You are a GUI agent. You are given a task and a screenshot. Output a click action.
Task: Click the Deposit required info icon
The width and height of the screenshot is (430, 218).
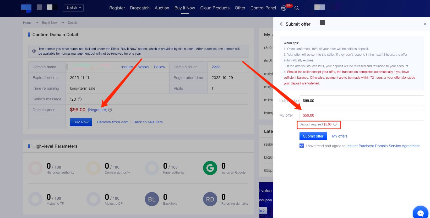point(335,124)
